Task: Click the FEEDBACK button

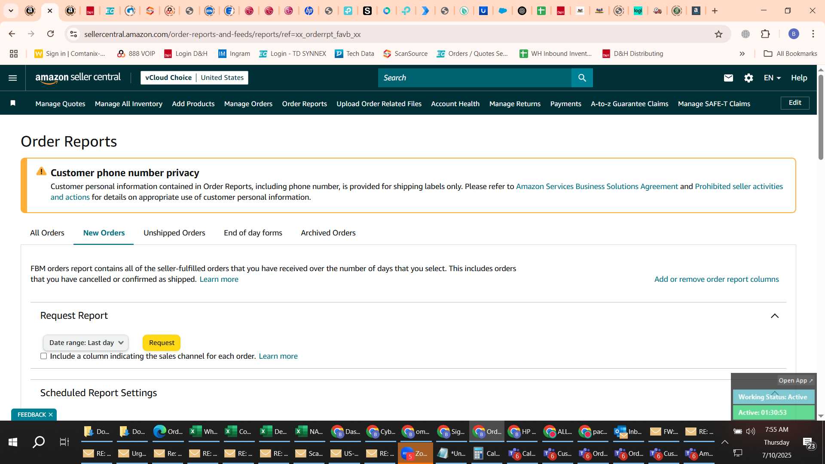Action: 31,415
